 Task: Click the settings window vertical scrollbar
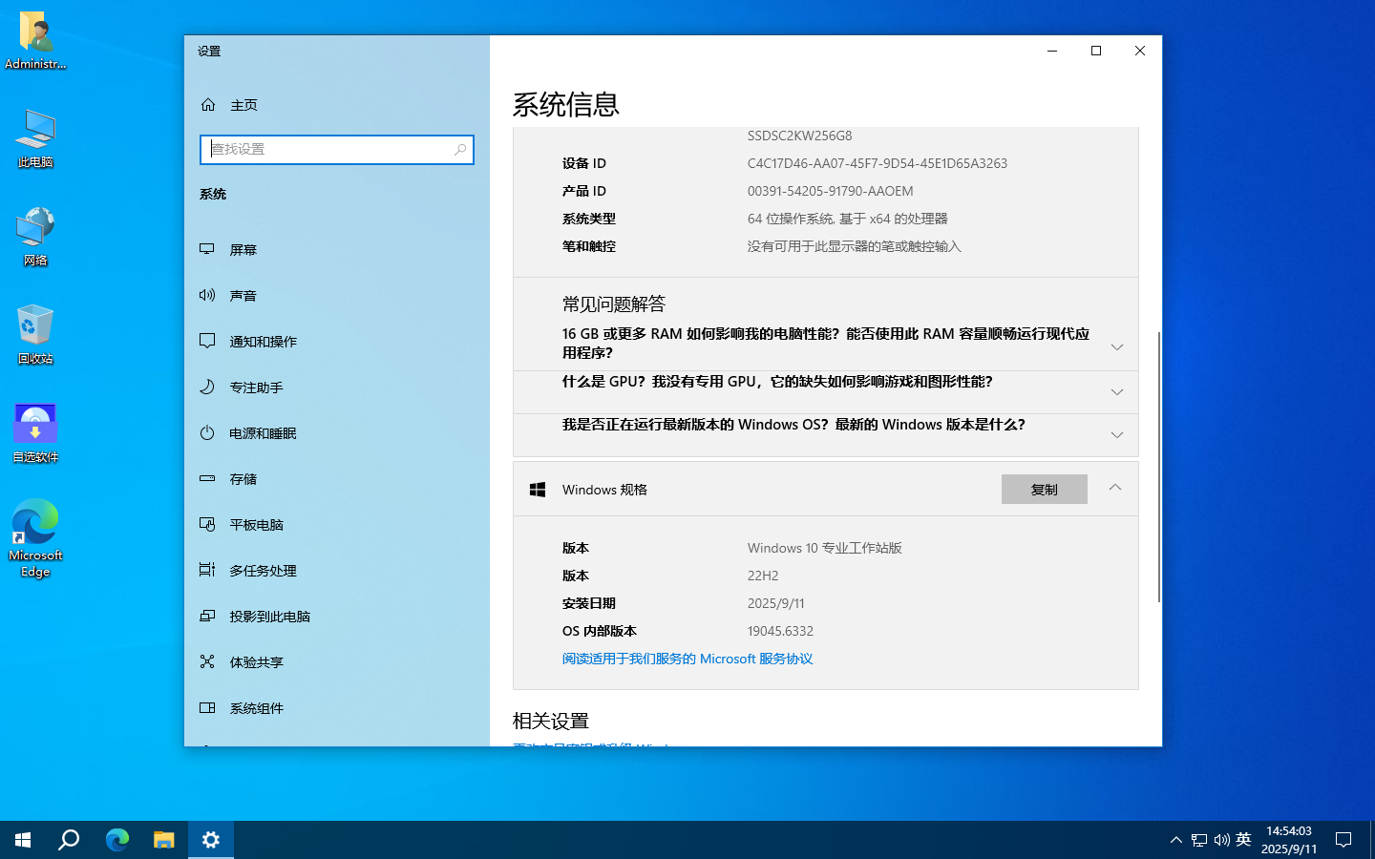[1158, 466]
